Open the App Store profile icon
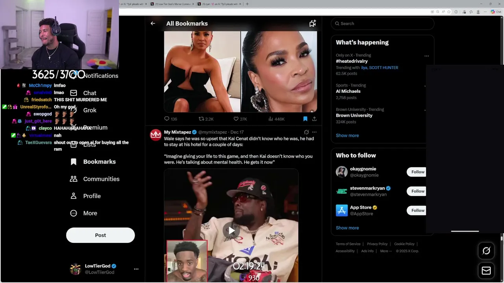The height and width of the screenshot is (283, 504). point(342,210)
